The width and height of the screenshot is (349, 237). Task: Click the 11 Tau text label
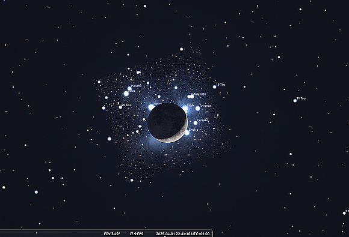(301, 98)
